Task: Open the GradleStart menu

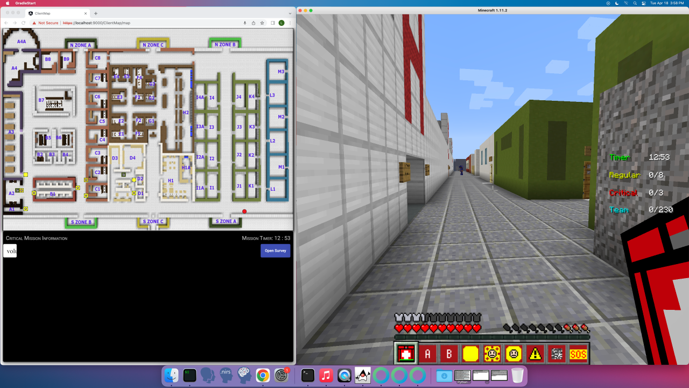Action: point(25,3)
